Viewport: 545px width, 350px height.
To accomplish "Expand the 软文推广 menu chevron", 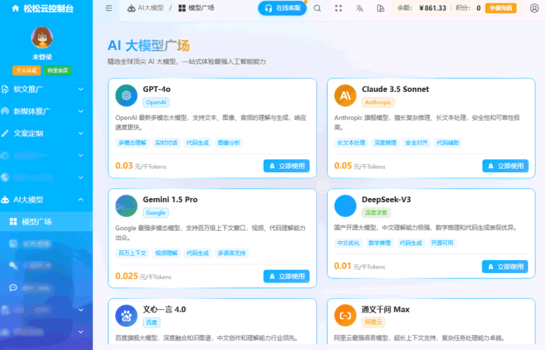I will point(81,89).
